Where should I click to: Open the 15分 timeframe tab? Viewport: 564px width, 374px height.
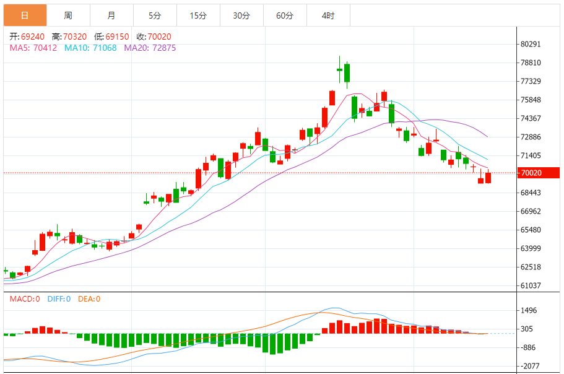[198, 15]
